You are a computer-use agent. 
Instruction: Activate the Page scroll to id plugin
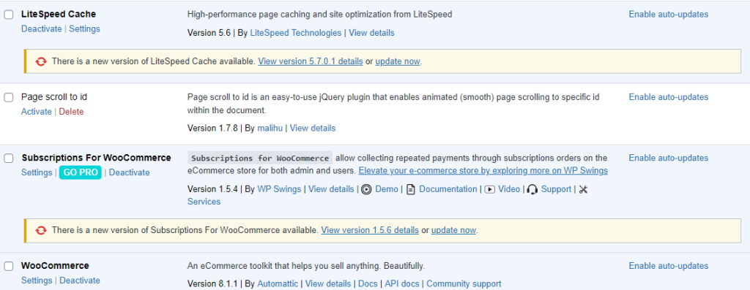(37, 112)
